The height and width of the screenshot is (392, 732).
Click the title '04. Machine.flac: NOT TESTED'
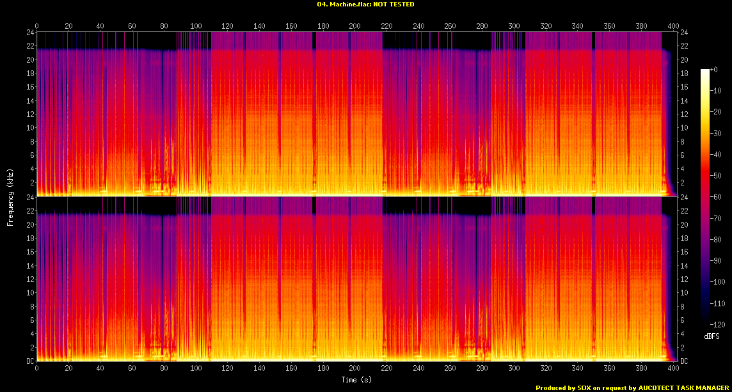pyautogui.click(x=365, y=4)
